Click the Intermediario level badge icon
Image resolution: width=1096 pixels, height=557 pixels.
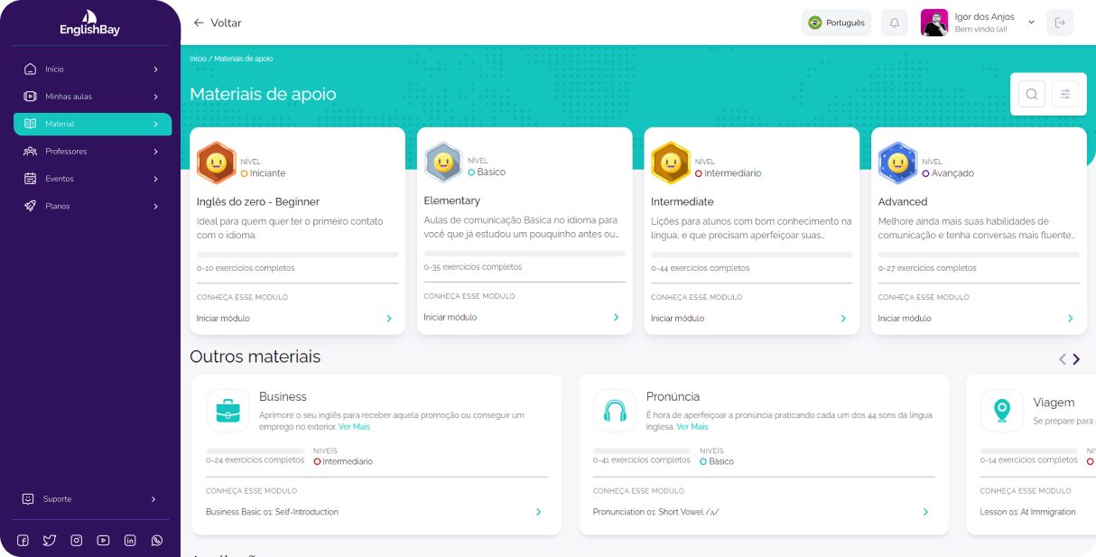[670, 163]
